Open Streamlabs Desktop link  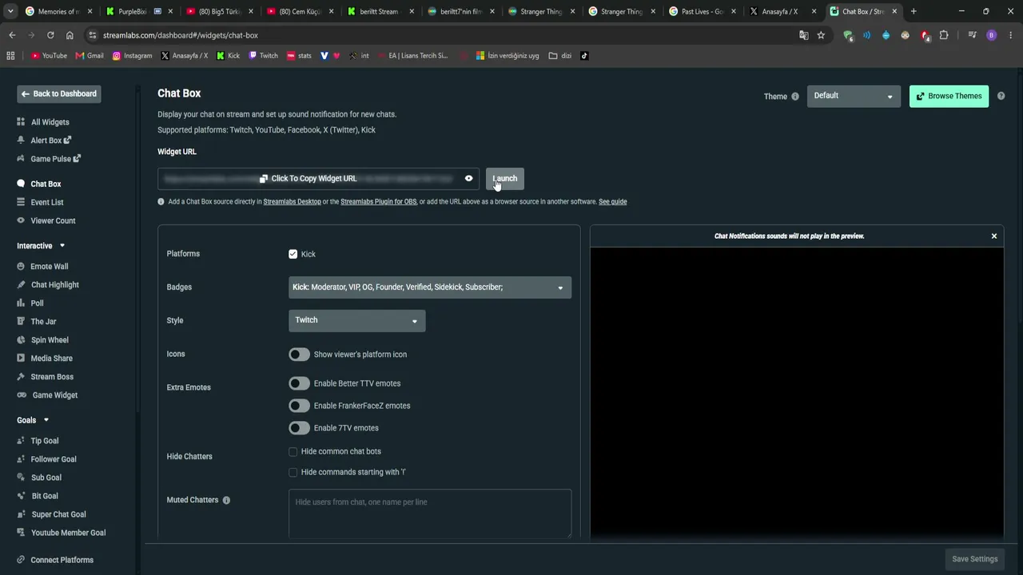point(292,202)
